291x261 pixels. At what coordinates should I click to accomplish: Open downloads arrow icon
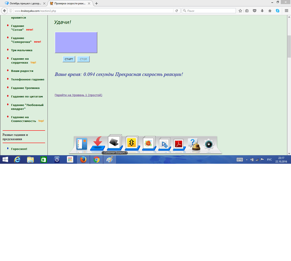pyautogui.click(x=262, y=11)
